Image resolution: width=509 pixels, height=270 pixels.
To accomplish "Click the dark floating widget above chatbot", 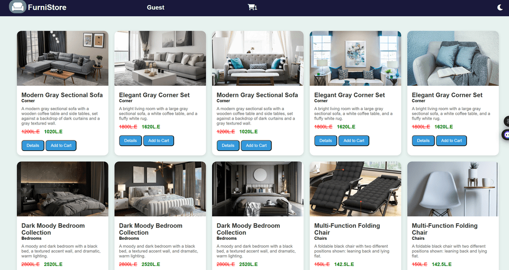I will pos(507,121).
